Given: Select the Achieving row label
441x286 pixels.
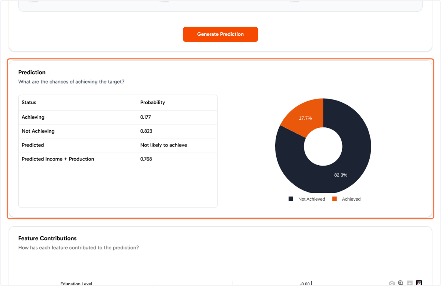Looking at the screenshot, I should (33, 117).
